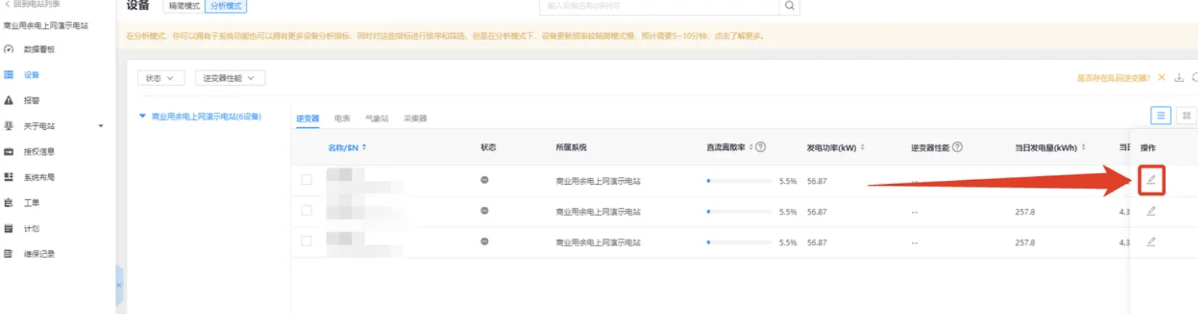Image resolution: width=1198 pixels, height=314 pixels.
Task: Open 系统布局 layout icon in sidebar
Action: pyautogui.click(x=9, y=177)
